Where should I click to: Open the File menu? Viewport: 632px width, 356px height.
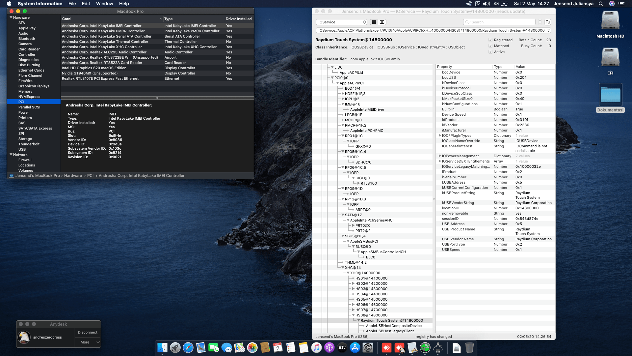click(x=72, y=4)
